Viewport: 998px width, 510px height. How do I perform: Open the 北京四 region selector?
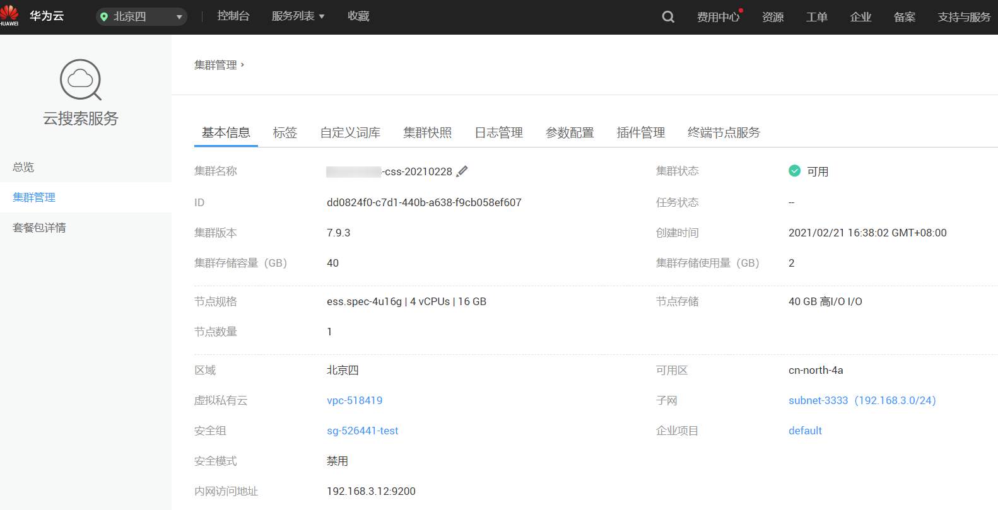point(141,17)
